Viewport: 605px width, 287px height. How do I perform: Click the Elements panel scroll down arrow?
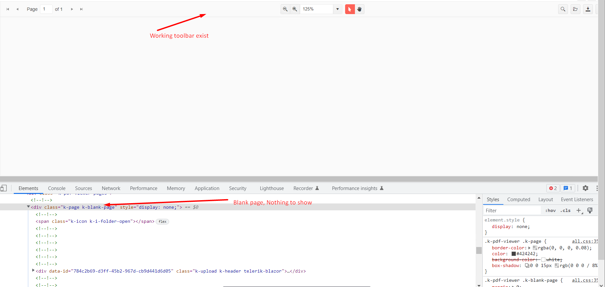tap(479, 285)
